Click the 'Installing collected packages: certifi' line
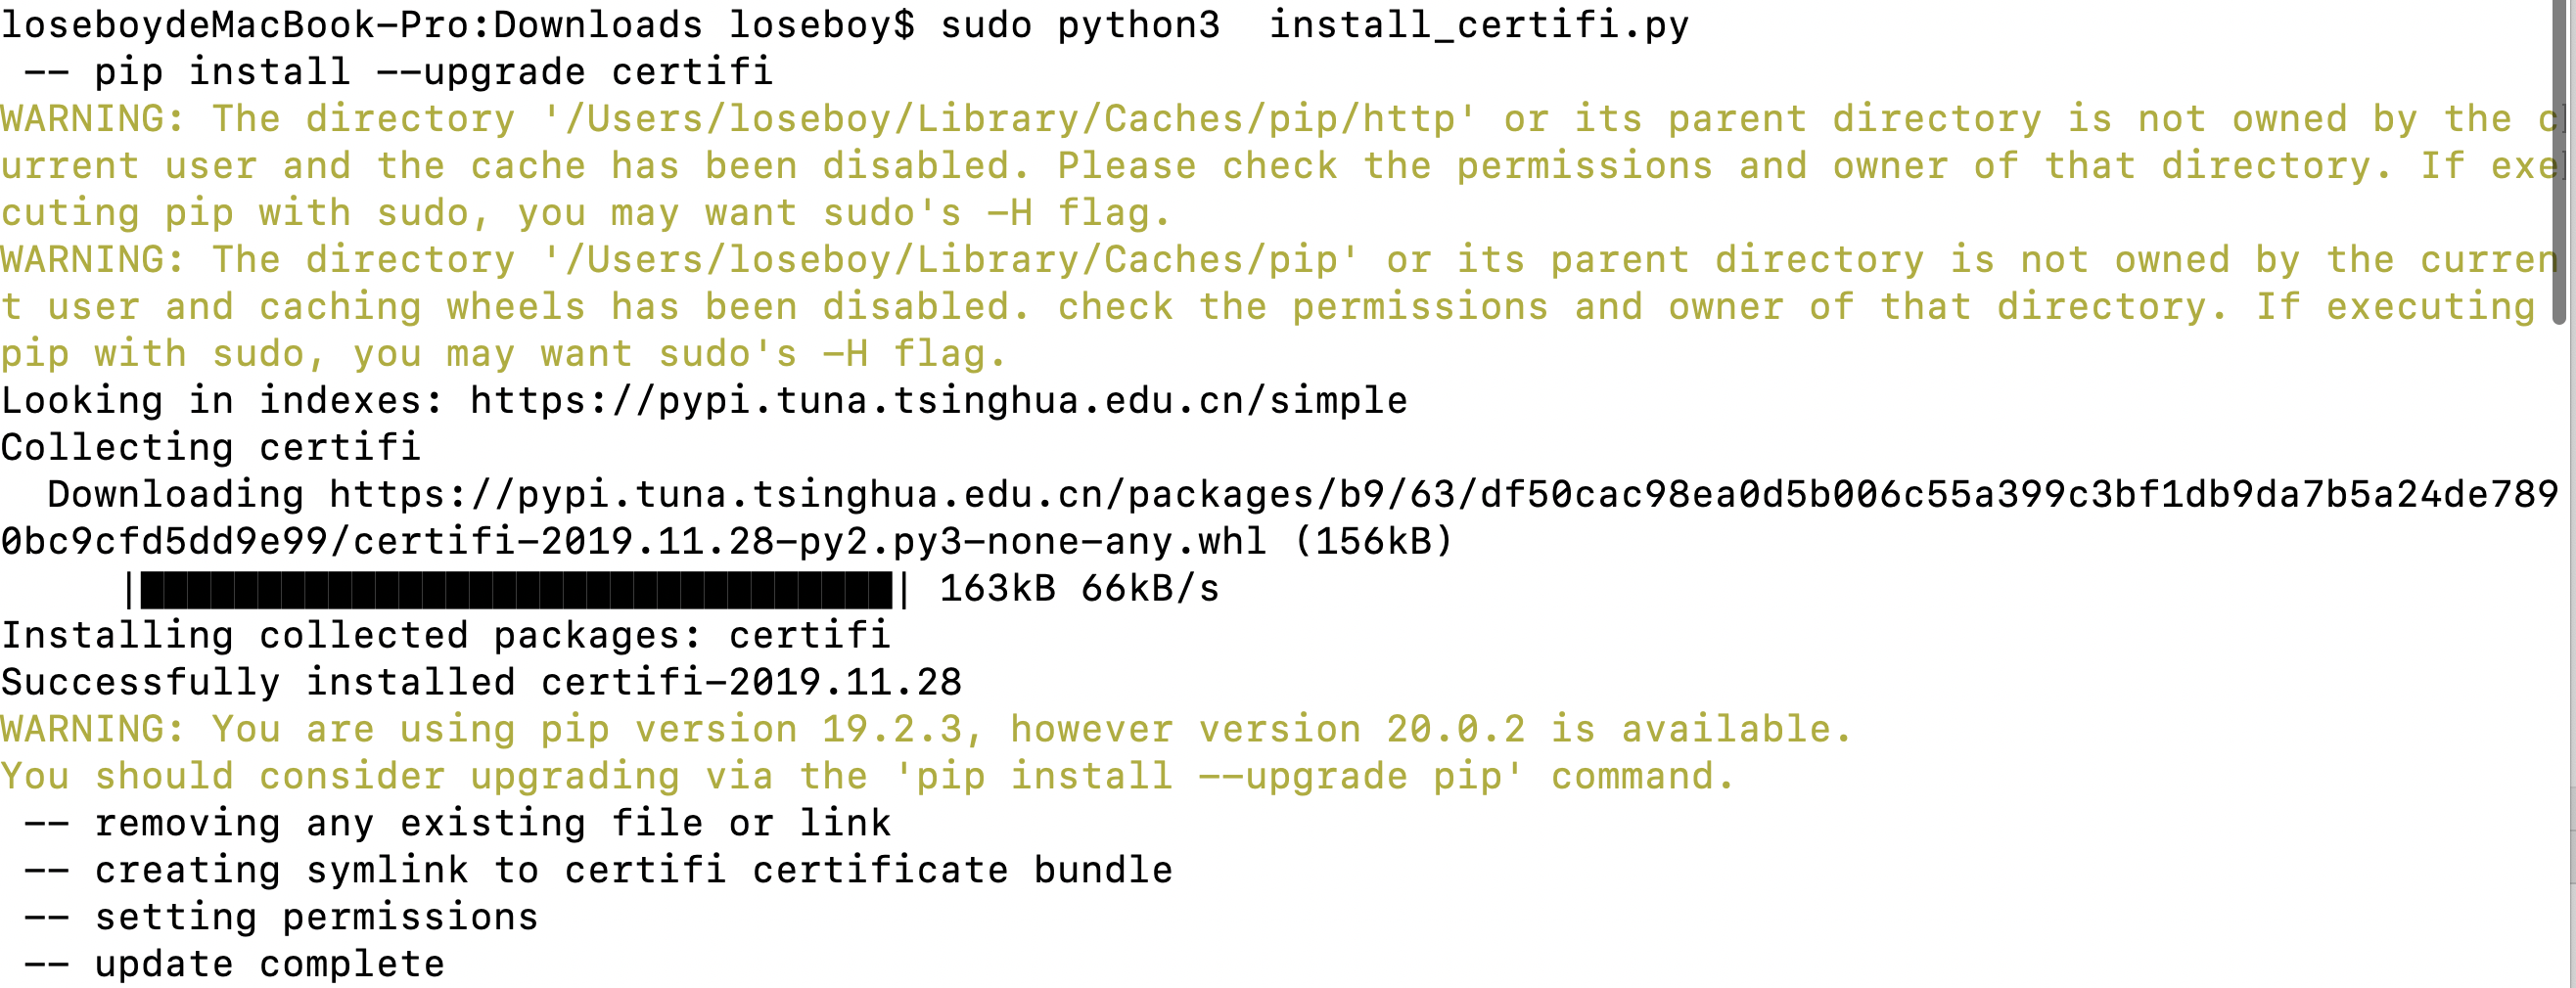 point(445,636)
